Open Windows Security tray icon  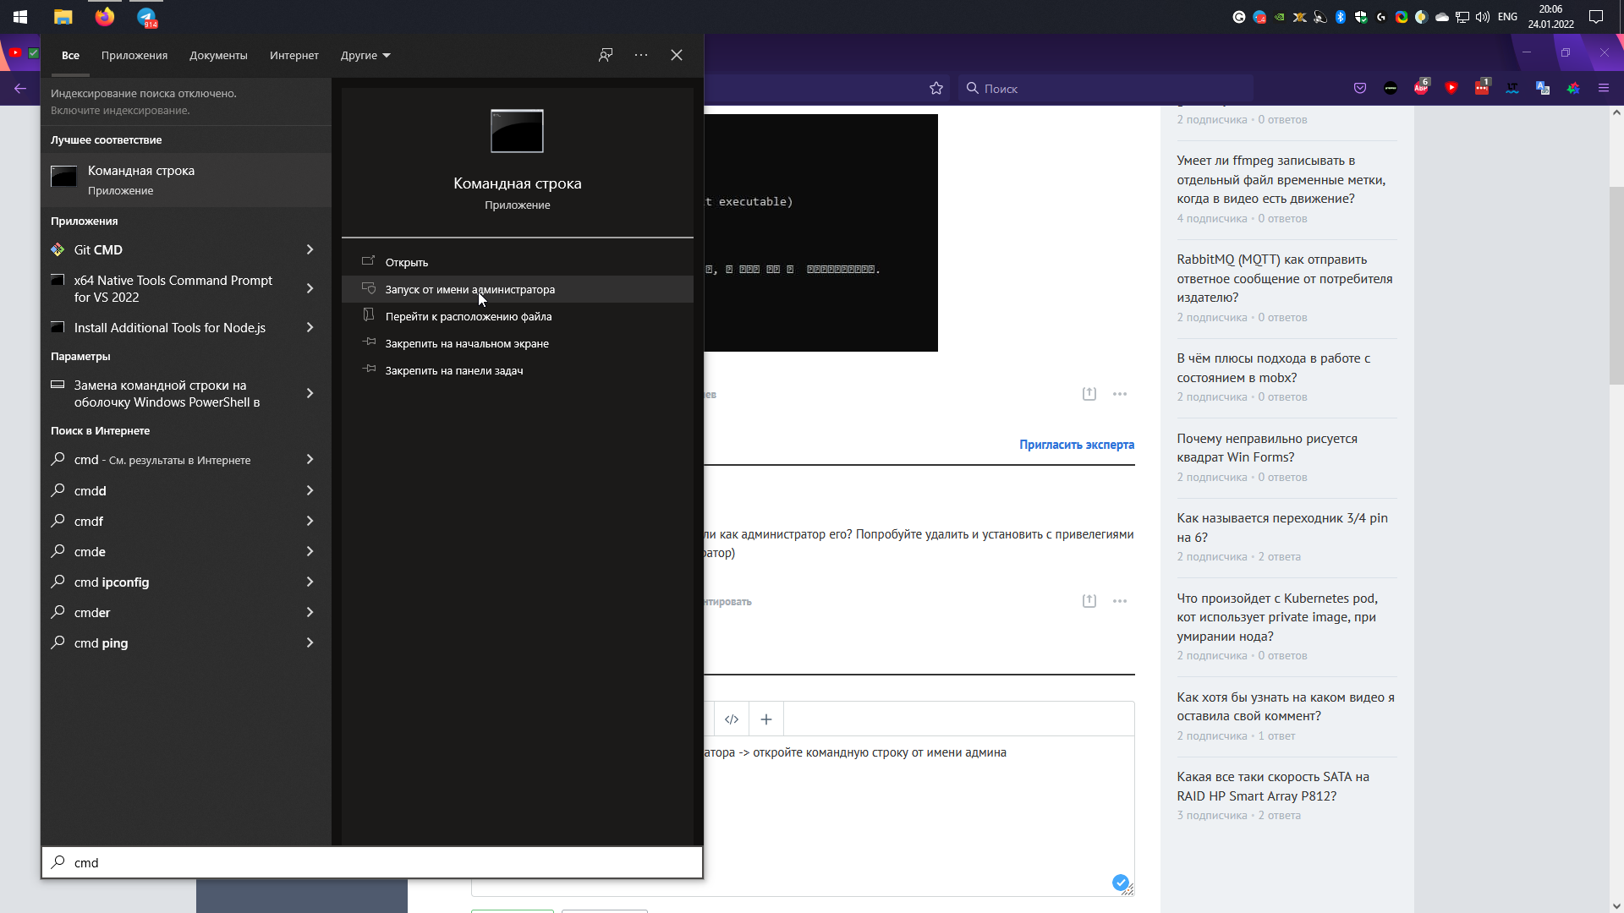click(1361, 16)
